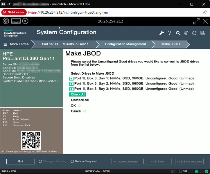Click the grey circle UID status icon

click(x=202, y=171)
